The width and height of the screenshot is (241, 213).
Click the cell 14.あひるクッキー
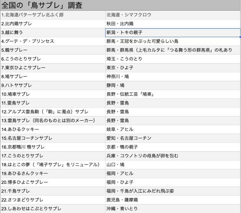tap(53, 129)
